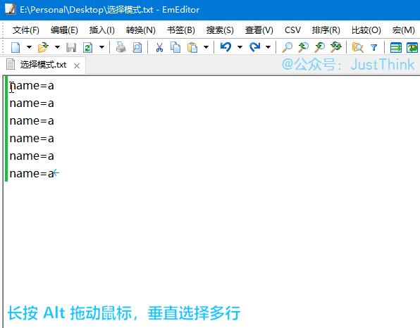Click the rightmost wrap-by-window toolbar icon

[x=412, y=48]
